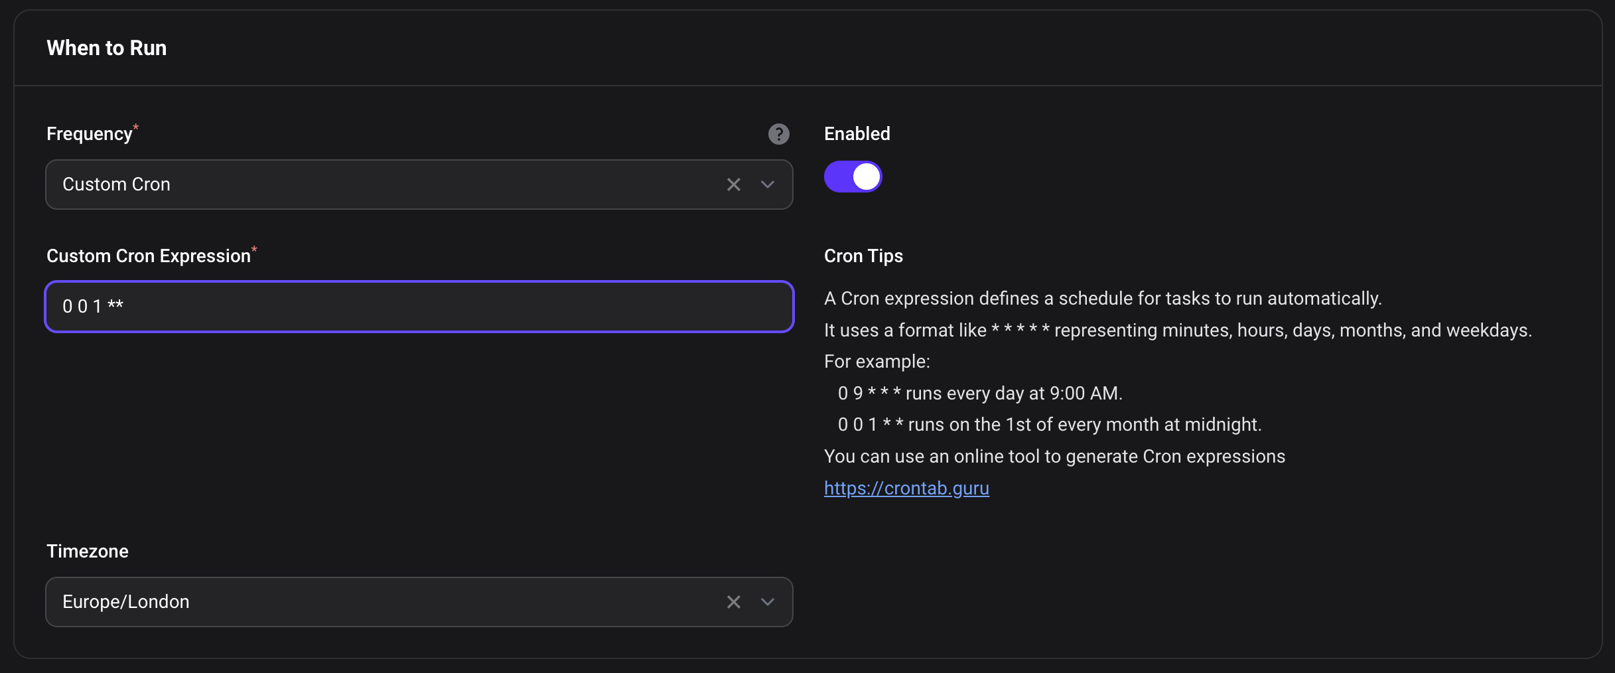Disable the Enabled toggle switch

(853, 177)
